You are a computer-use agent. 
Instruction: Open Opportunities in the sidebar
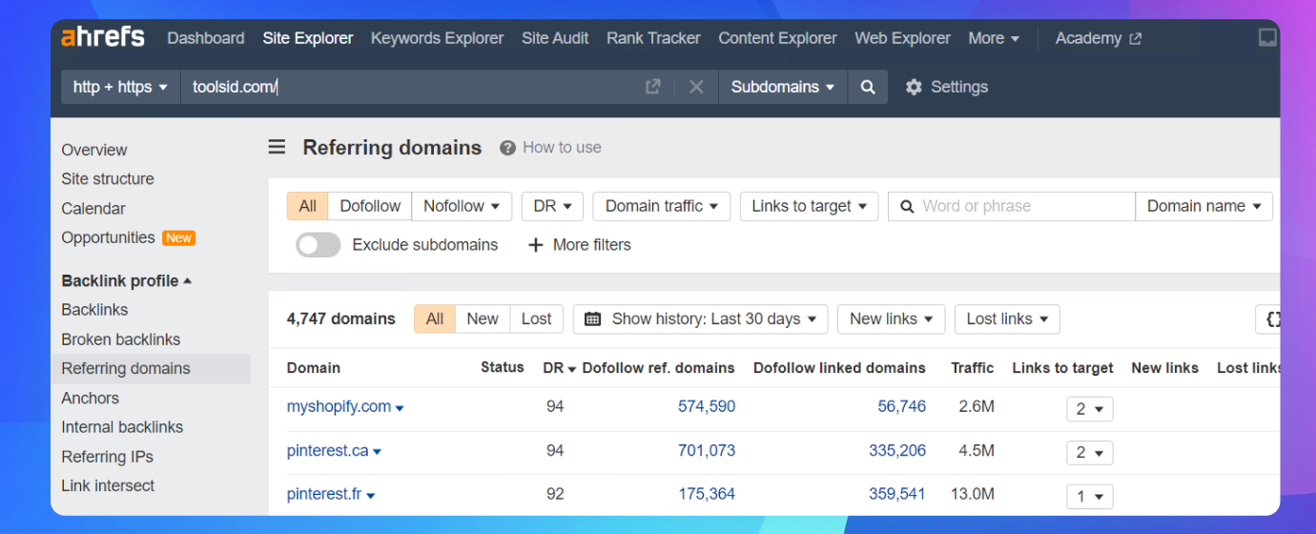pos(108,237)
